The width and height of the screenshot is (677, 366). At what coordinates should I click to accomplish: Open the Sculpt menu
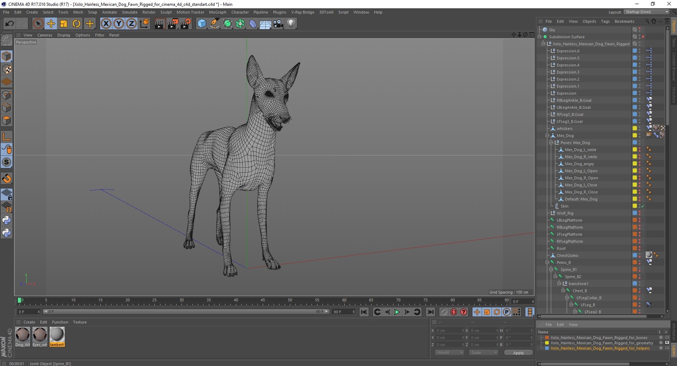tap(166, 12)
